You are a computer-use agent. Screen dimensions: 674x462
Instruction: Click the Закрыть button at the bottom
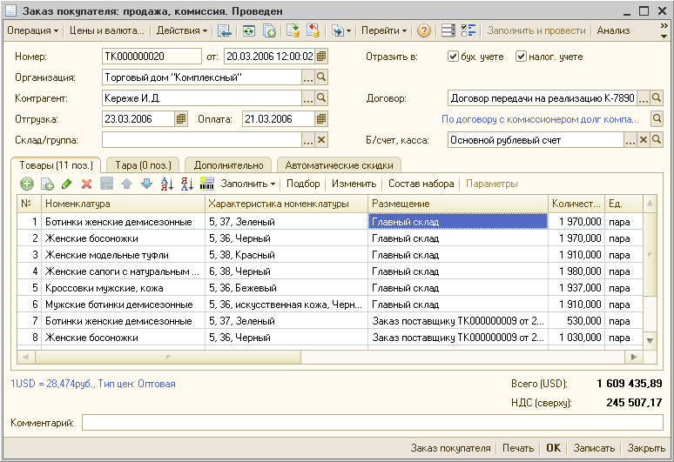tap(646, 448)
